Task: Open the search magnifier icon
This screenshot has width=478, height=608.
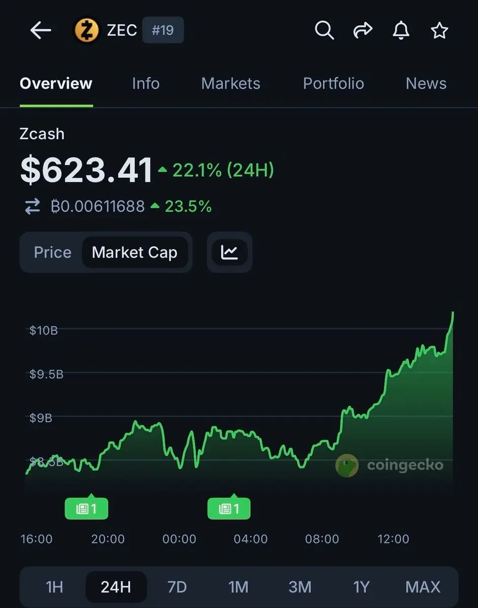Action: coord(324,31)
